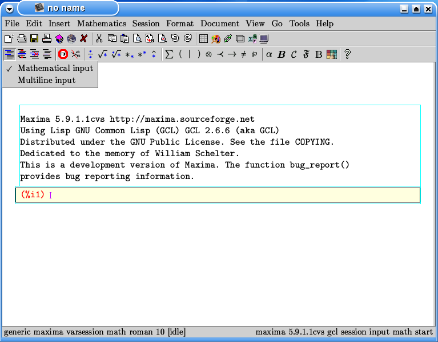Open the Session menu

click(x=146, y=23)
